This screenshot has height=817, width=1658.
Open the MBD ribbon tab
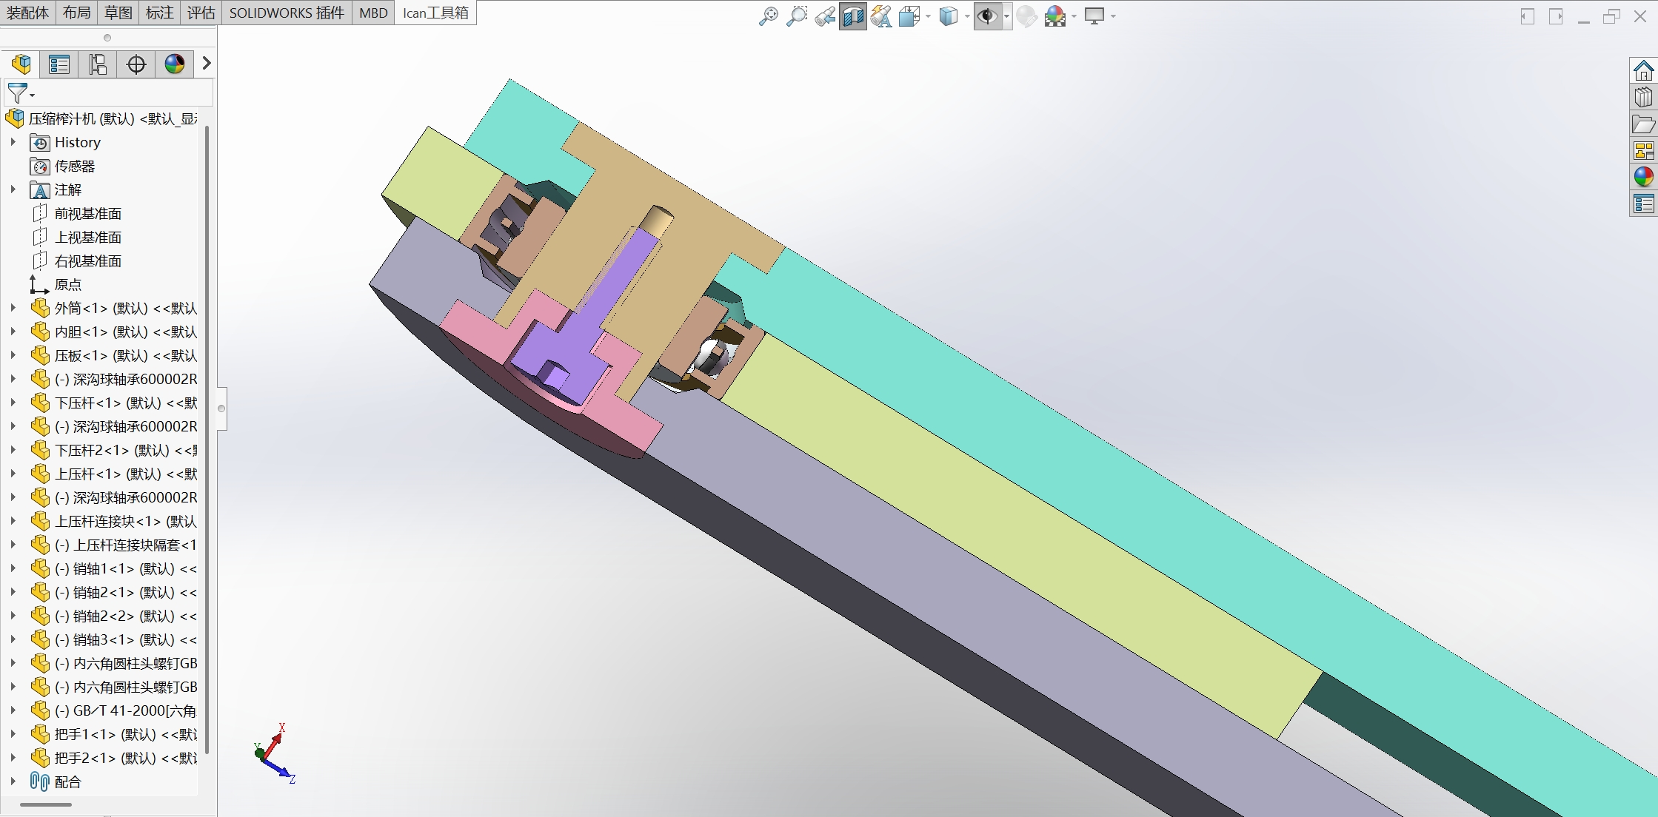[373, 13]
